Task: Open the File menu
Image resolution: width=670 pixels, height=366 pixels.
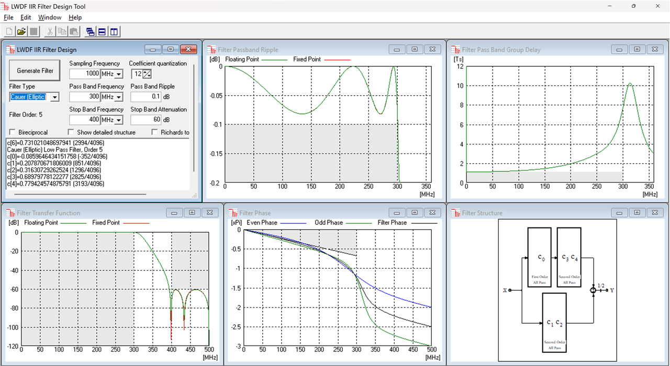Action: [x=8, y=17]
